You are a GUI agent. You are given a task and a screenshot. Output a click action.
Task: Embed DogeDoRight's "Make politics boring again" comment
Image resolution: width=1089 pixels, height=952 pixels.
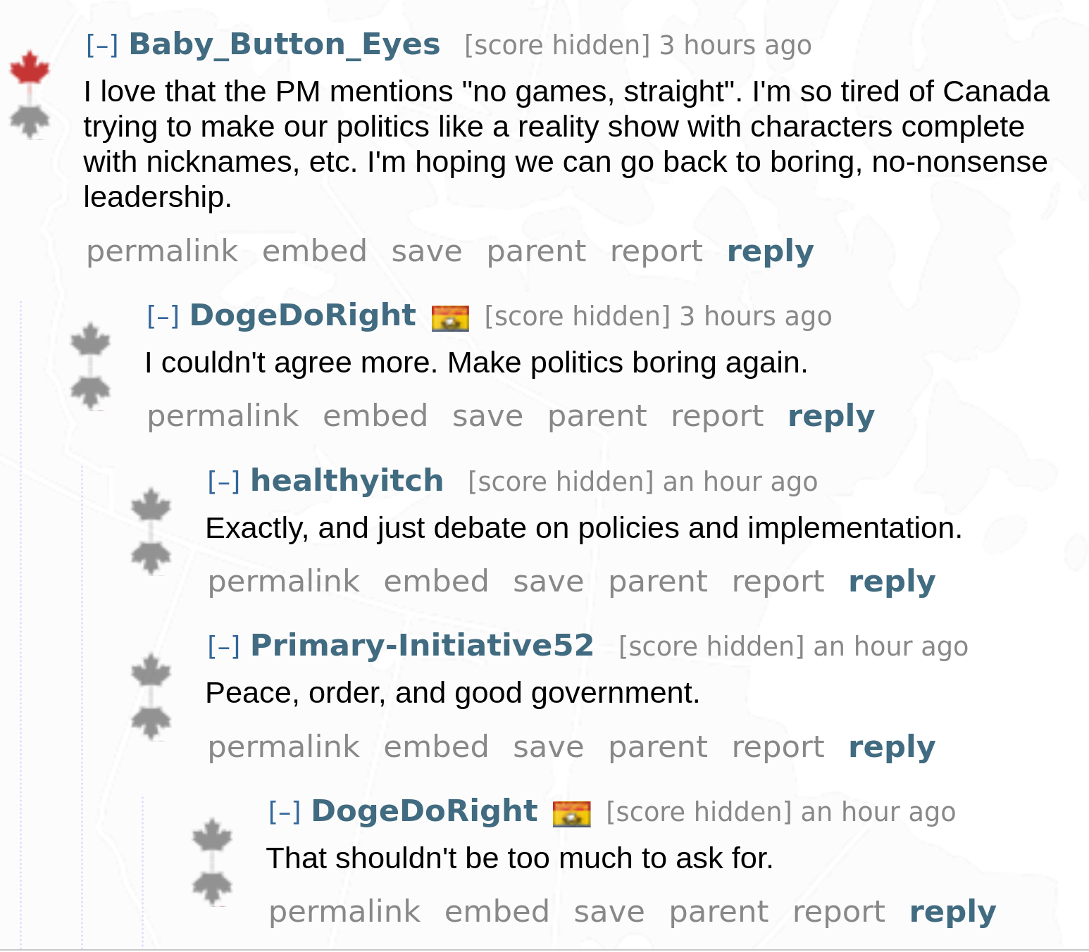coord(375,416)
